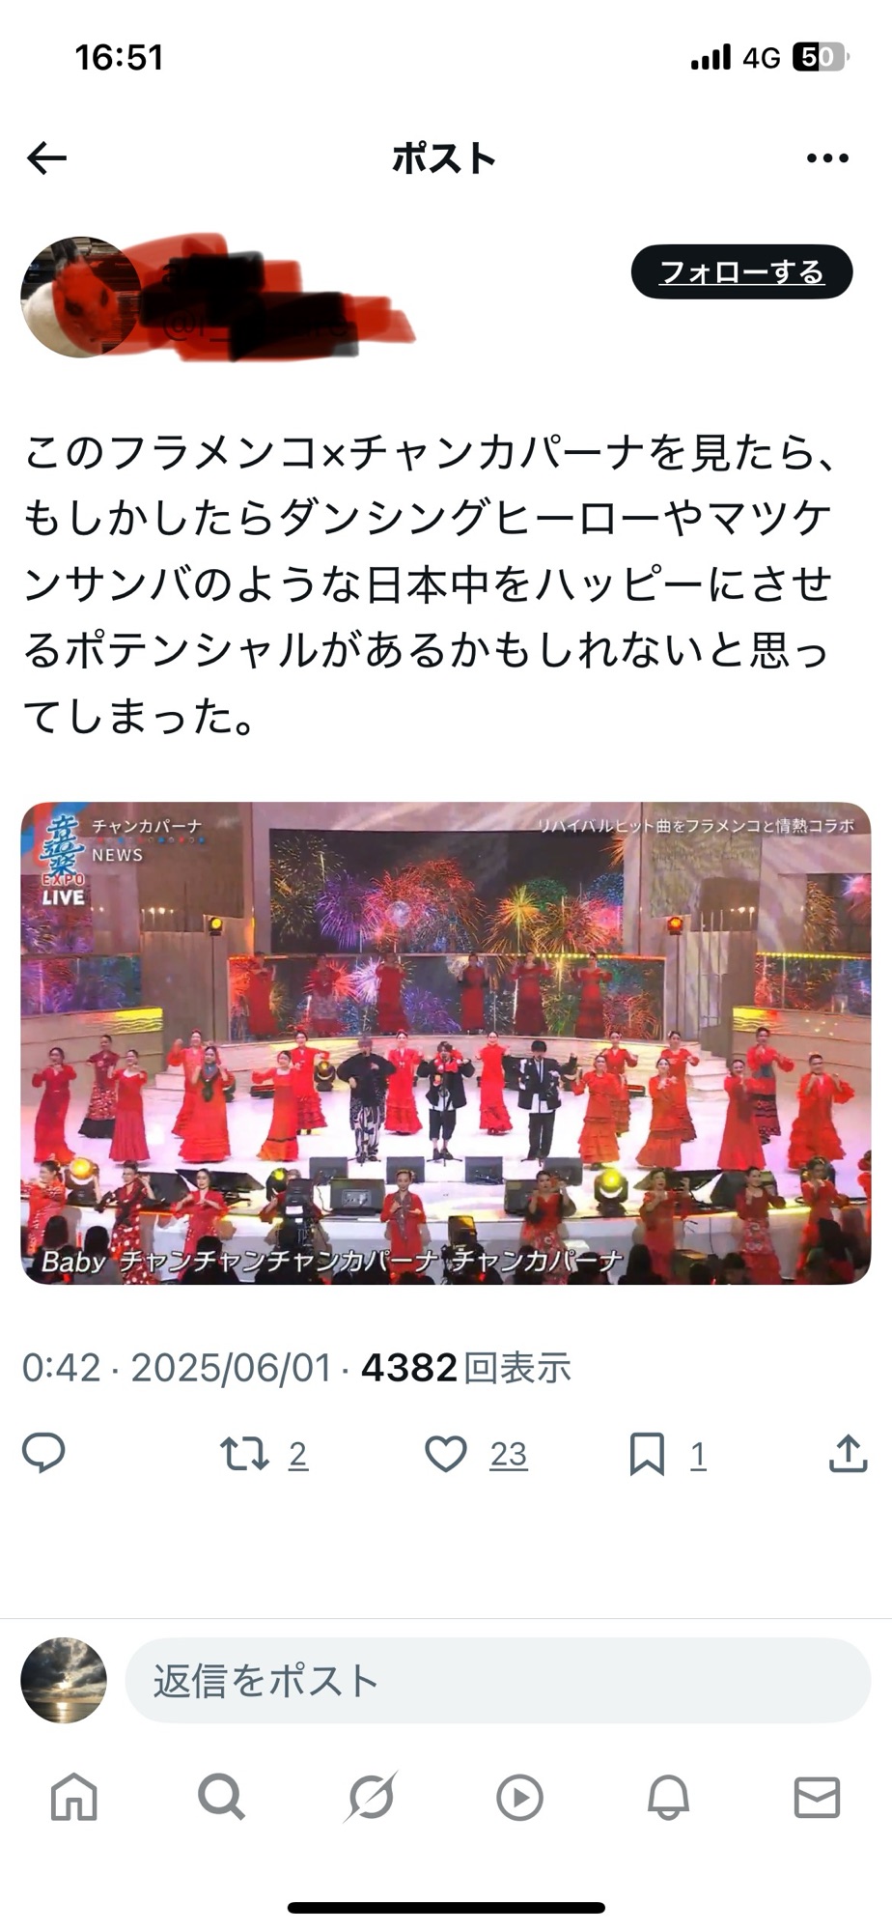892x1932 pixels.
Task: Tap the reply speech bubble icon
Action: point(43,1453)
